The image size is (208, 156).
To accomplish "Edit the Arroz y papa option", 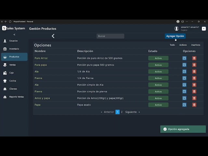I will (x=184, y=98).
